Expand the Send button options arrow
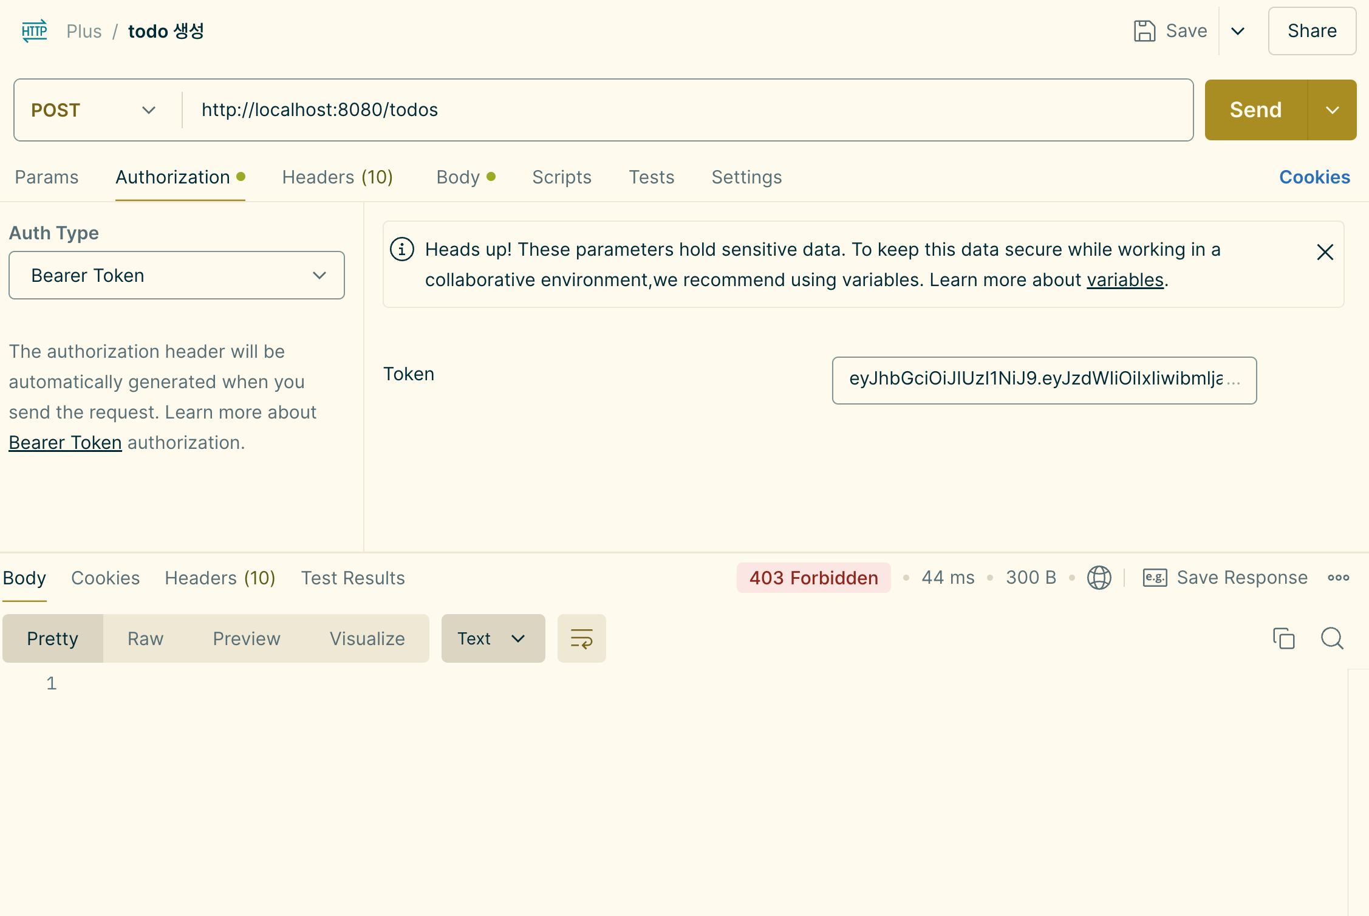 pos(1332,110)
